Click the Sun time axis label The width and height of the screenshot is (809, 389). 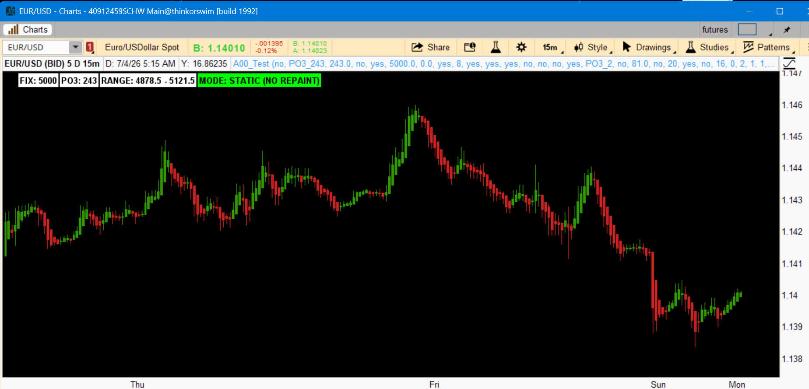pyautogui.click(x=658, y=384)
